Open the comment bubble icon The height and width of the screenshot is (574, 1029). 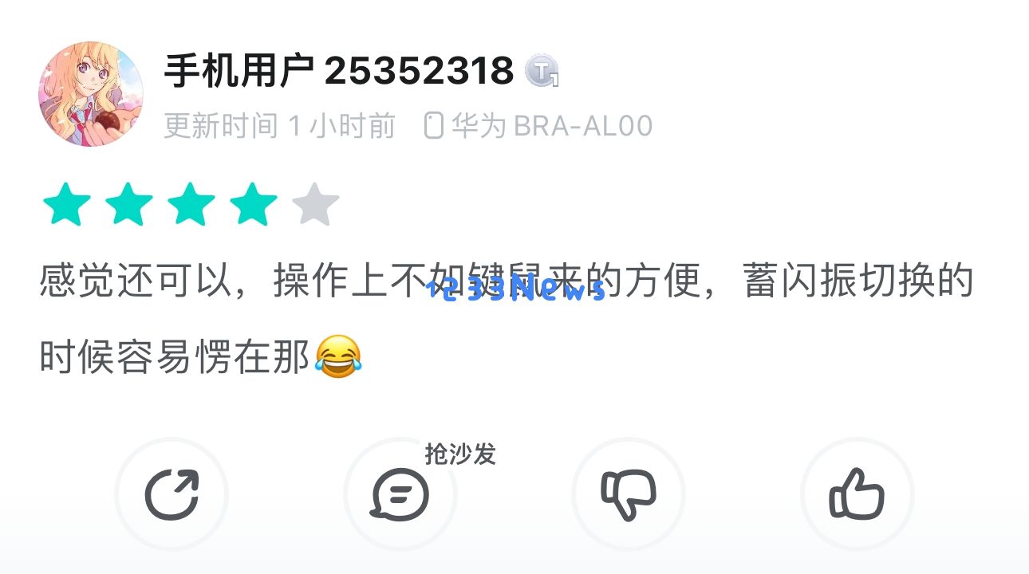(400, 494)
